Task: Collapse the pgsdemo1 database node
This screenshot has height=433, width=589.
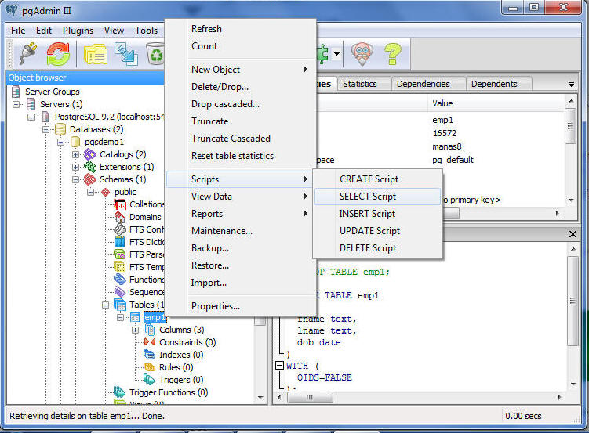Action: [60, 142]
